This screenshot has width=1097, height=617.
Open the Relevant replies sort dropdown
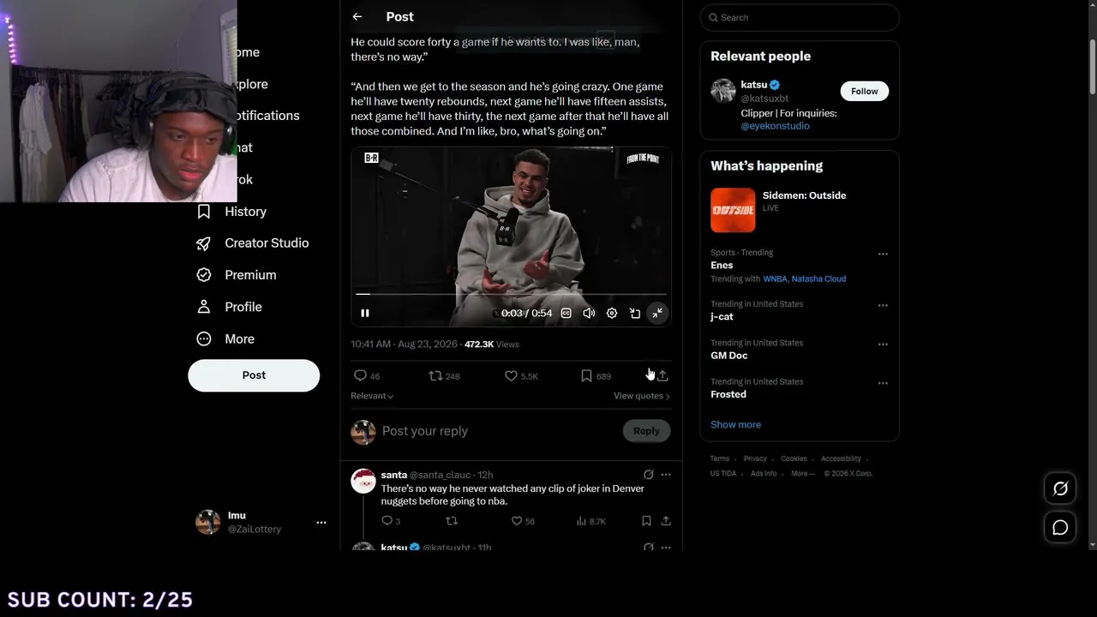(x=372, y=396)
